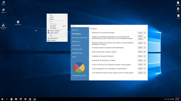Image resolution: width=181 pixels, height=101 pixels.
Task: Expand the View submenu
Action: pyautogui.click(x=57, y=15)
